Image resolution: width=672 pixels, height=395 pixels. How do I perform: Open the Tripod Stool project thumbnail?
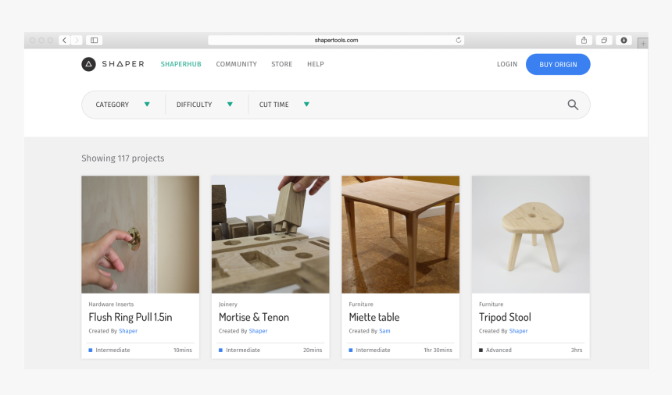point(531,234)
